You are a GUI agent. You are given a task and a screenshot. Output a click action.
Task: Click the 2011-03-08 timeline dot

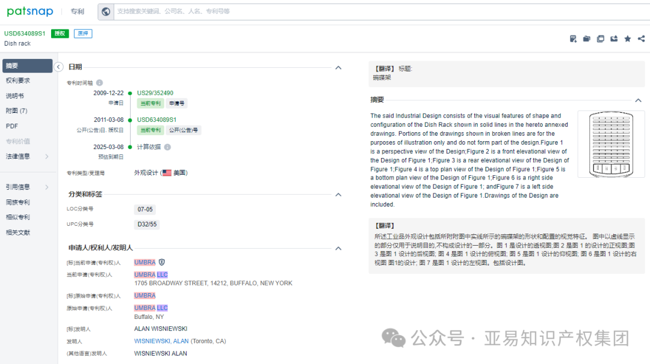(130, 120)
